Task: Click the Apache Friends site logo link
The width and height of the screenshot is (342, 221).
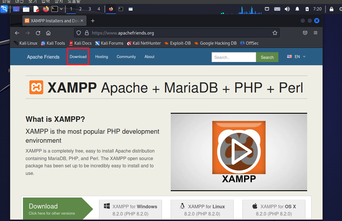Action: 43,57
